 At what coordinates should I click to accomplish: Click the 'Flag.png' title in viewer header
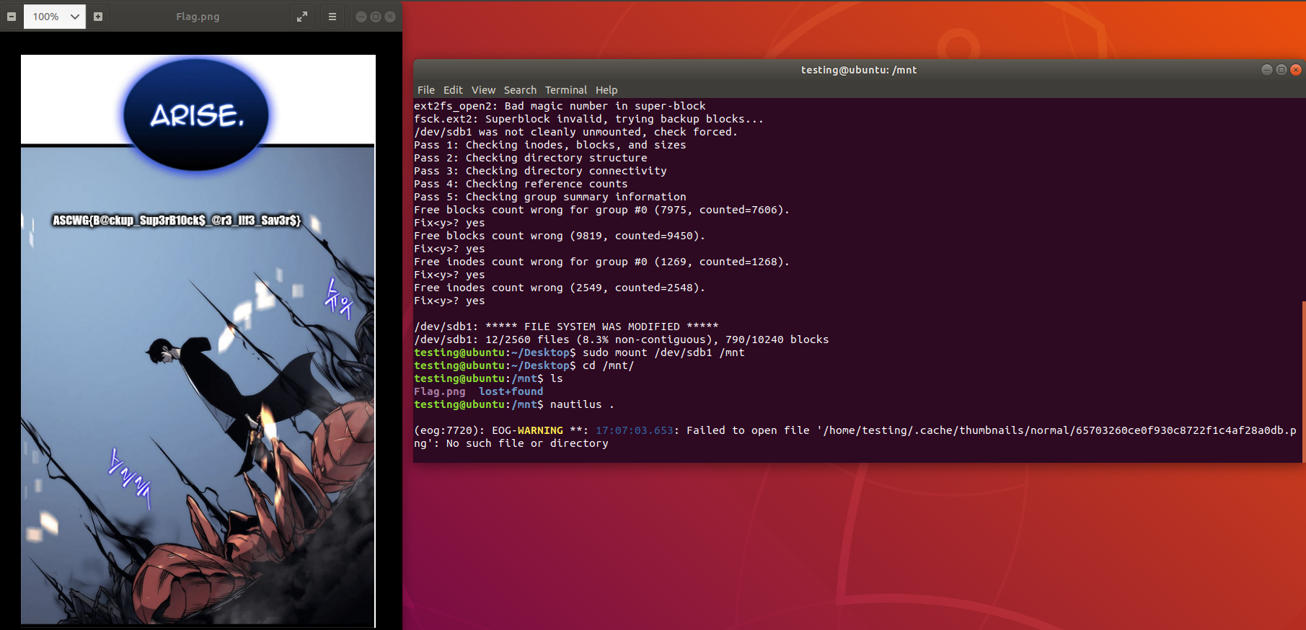[198, 17]
